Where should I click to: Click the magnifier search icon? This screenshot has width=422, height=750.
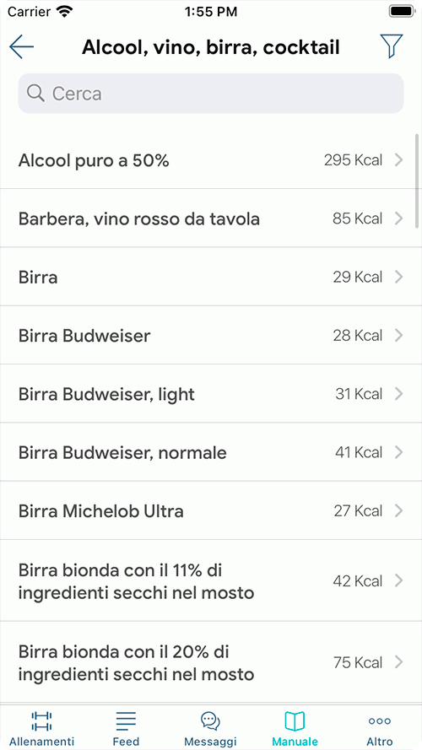click(x=36, y=94)
